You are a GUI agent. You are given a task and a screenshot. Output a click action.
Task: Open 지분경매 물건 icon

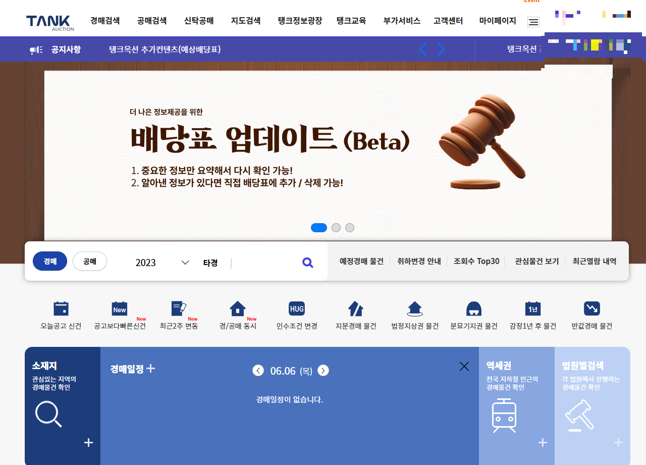[356, 308]
